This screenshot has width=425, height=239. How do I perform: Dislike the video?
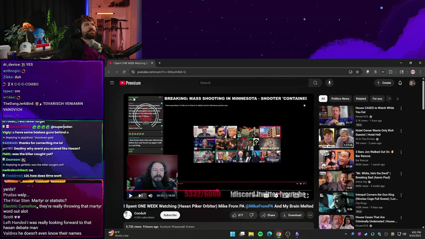[x=252, y=215]
